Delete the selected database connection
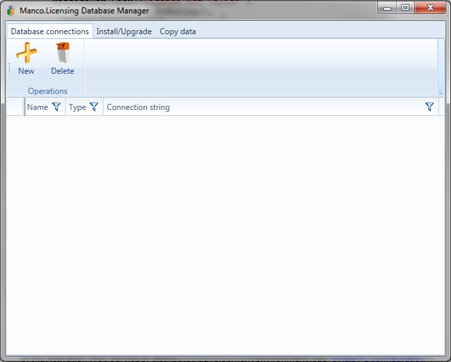This screenshot has width=451, height=362. click(62, 59)
